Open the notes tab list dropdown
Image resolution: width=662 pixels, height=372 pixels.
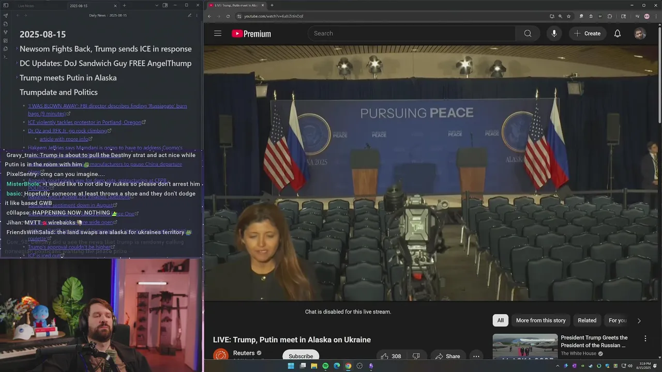click(x=157, y=5)
